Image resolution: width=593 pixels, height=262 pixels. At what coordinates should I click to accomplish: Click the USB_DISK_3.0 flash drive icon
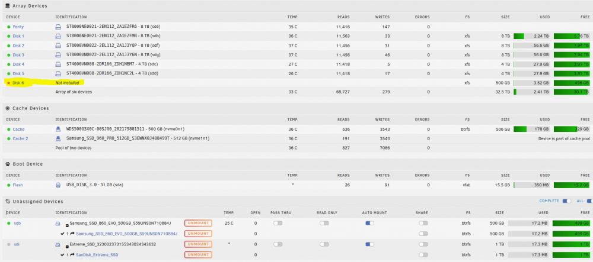click(58, 185)
